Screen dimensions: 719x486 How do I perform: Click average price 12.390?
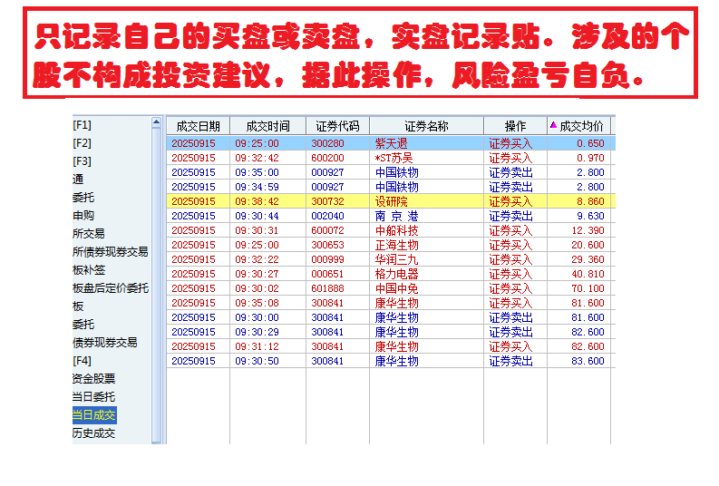click(x=588, y=230)
